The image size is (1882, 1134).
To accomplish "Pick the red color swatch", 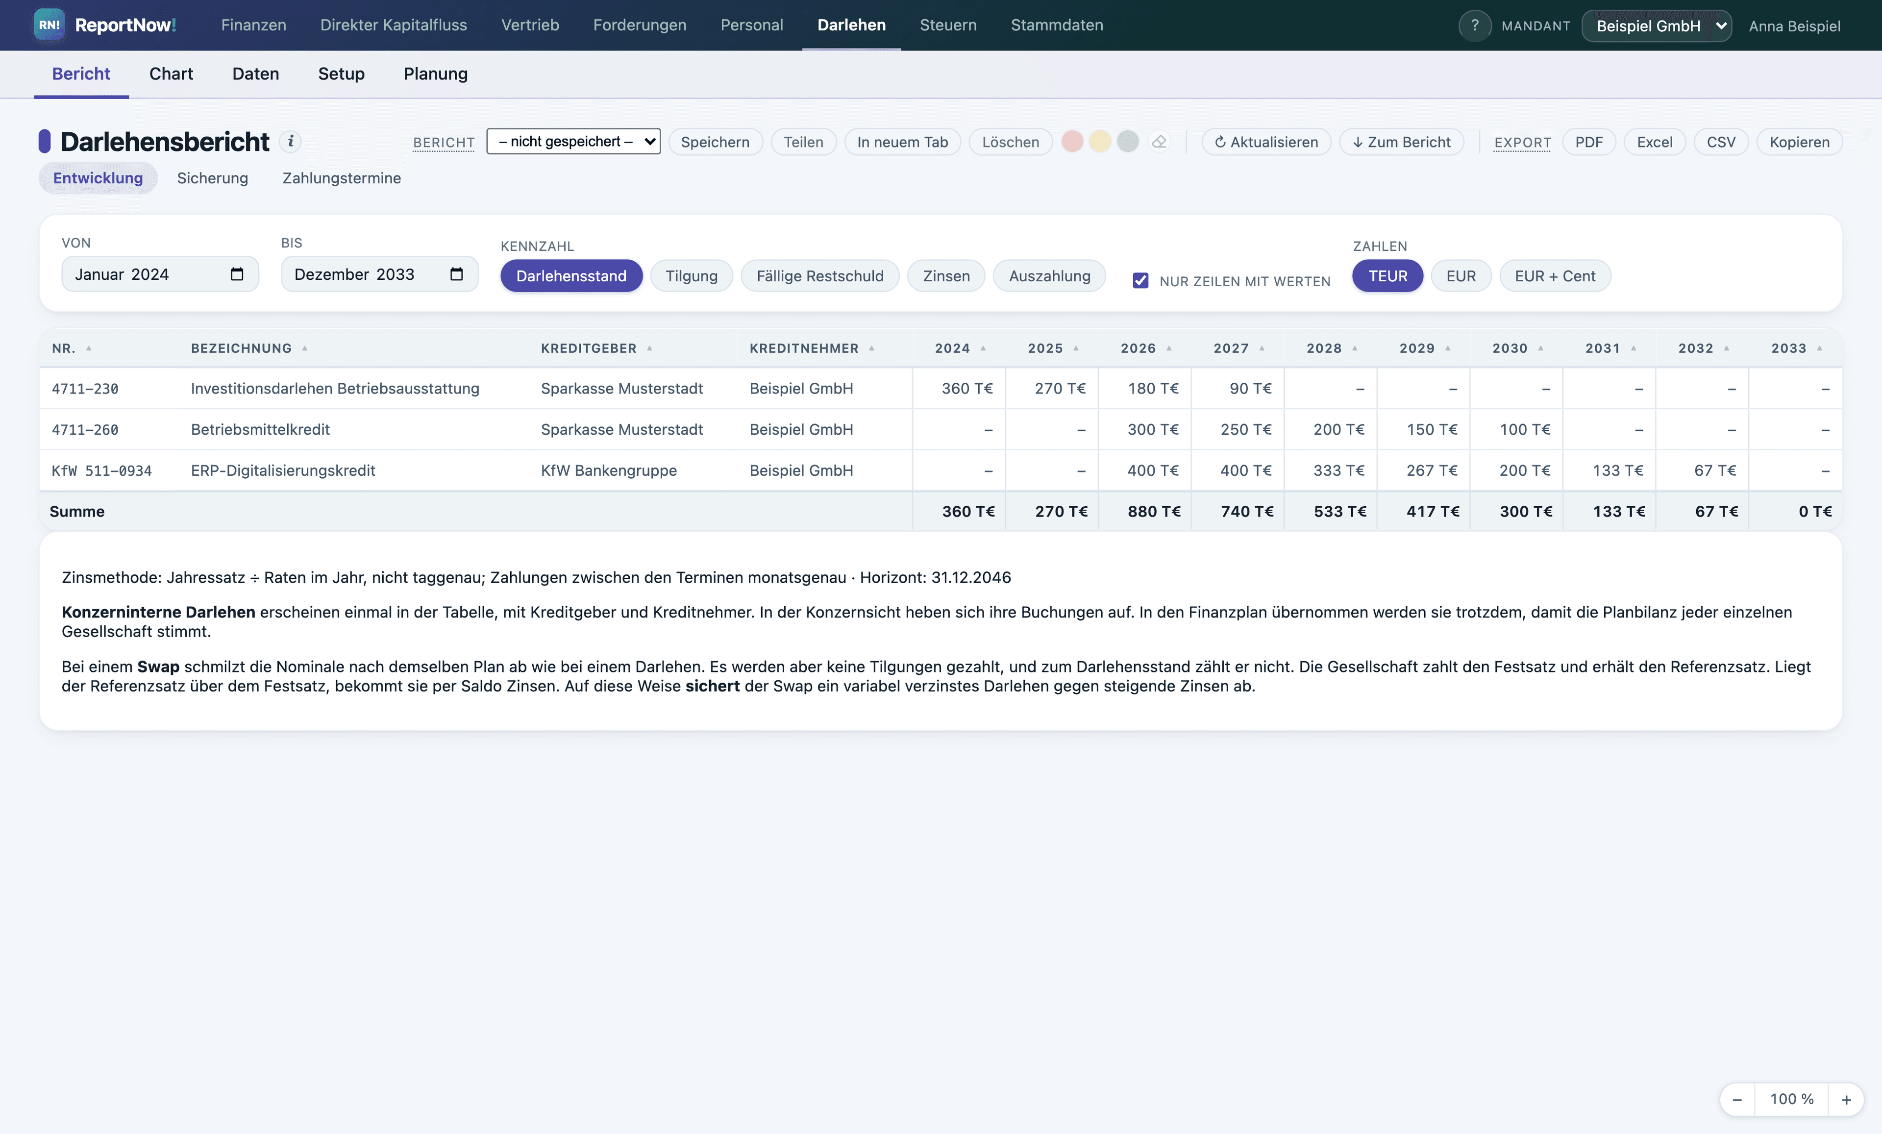I will [1071, 141].
